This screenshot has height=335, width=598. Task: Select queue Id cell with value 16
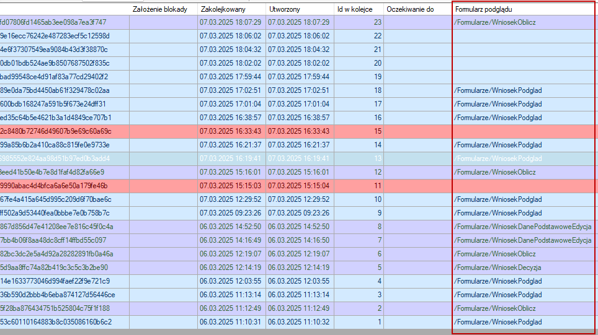pyautogui.click(x=359, y=118)
